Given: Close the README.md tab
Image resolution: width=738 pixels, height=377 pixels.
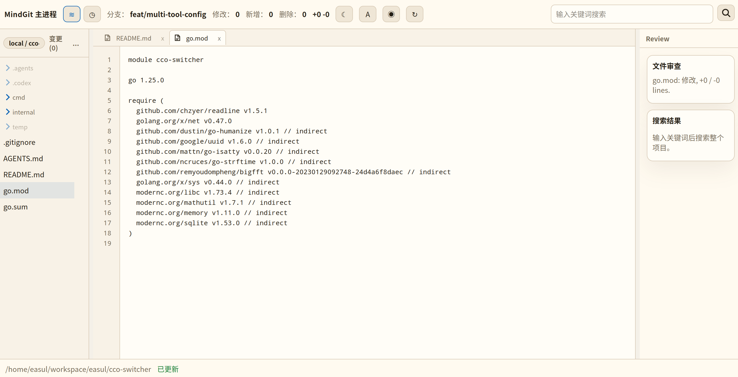Looking at the screenshot, I should point(162,39).
